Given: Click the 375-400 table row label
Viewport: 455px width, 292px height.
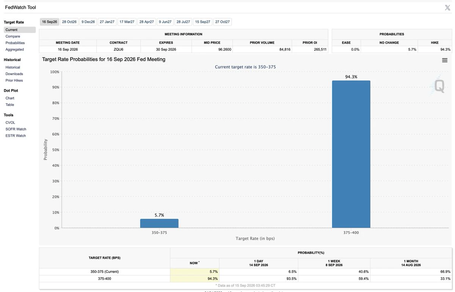Looking at the screenshot, I should [x=105, y=279].
